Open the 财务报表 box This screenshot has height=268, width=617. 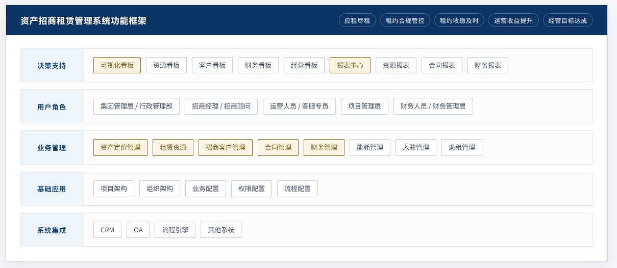coord(488,65)
